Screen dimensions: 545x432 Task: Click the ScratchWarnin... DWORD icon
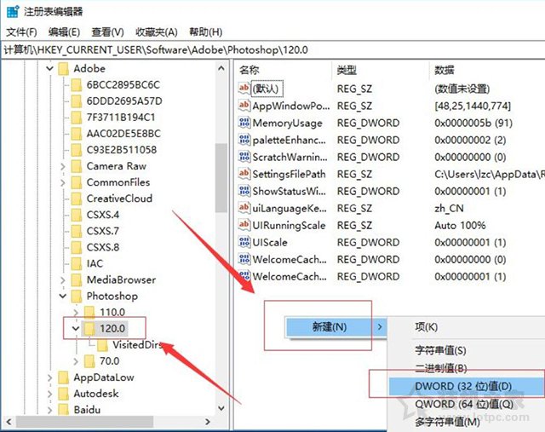(244, 157)
